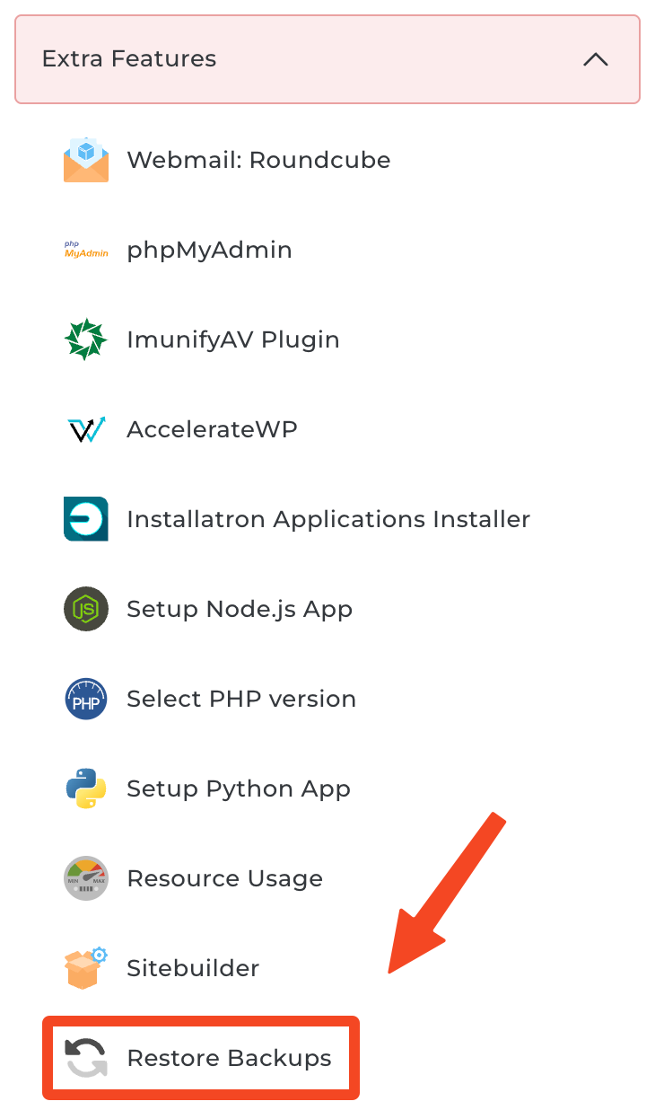655x1110 pixels.
Task: Go to Setup Python App
Action: pyautogui.click(x=239, y=788)
